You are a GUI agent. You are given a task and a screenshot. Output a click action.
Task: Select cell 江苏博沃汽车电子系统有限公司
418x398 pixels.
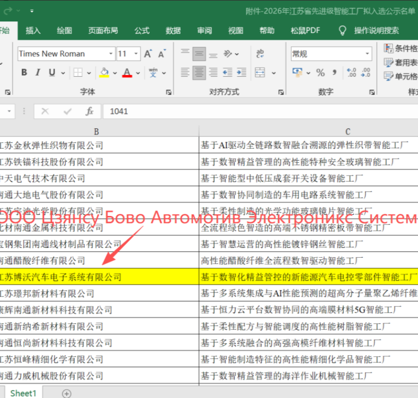pos(99,277)
